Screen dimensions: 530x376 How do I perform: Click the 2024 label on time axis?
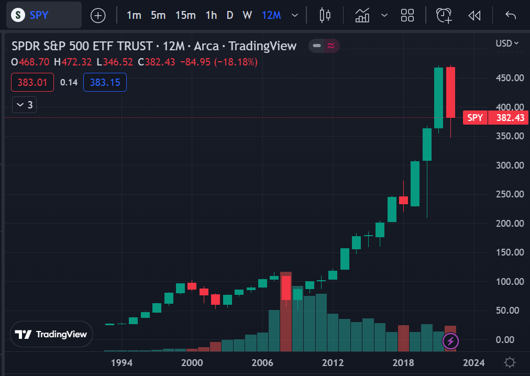tap(473, 363)
